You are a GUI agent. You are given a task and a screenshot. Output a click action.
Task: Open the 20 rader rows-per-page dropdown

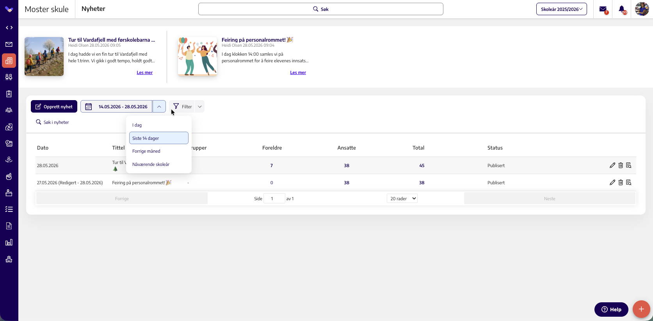[x=402, y=198]
